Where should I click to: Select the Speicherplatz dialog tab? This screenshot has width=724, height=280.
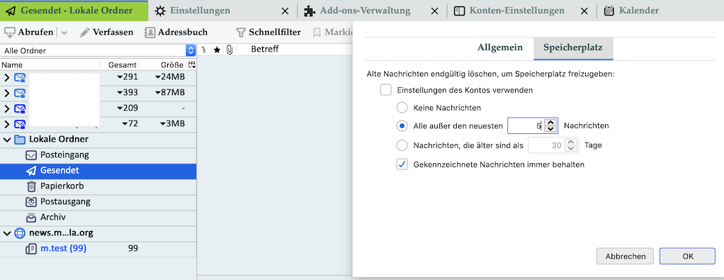coord(573,47)
